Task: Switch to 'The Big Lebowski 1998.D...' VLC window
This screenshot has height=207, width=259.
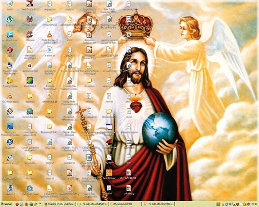Action: [x=159, y=204]
